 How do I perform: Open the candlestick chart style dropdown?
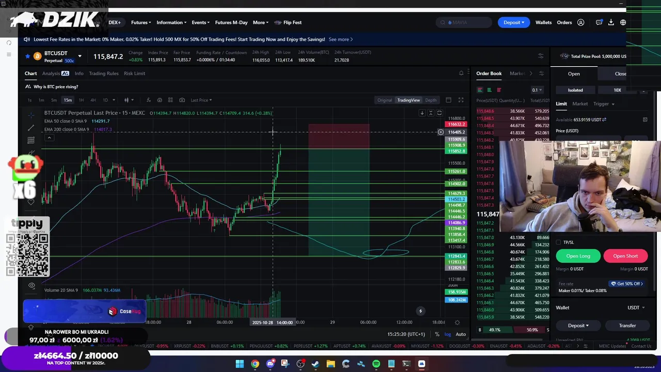[x=129, y=100]
